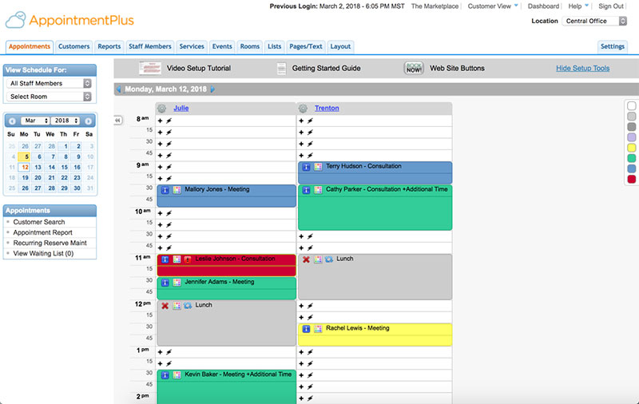Open the Dashboard link
This screenshot has width=639, height=404.
point(543,6)
